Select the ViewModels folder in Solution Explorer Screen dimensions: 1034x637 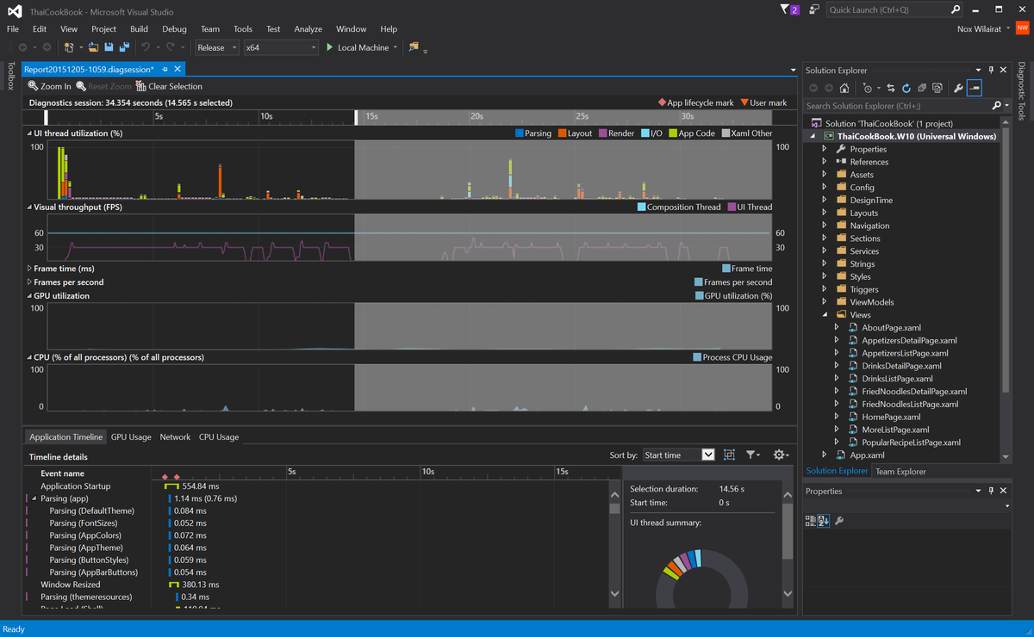pos(872,302)
